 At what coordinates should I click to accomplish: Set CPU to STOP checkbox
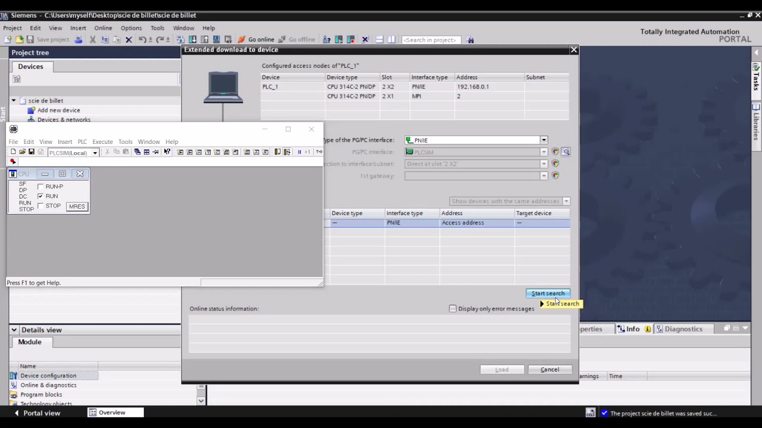[40, 206]
